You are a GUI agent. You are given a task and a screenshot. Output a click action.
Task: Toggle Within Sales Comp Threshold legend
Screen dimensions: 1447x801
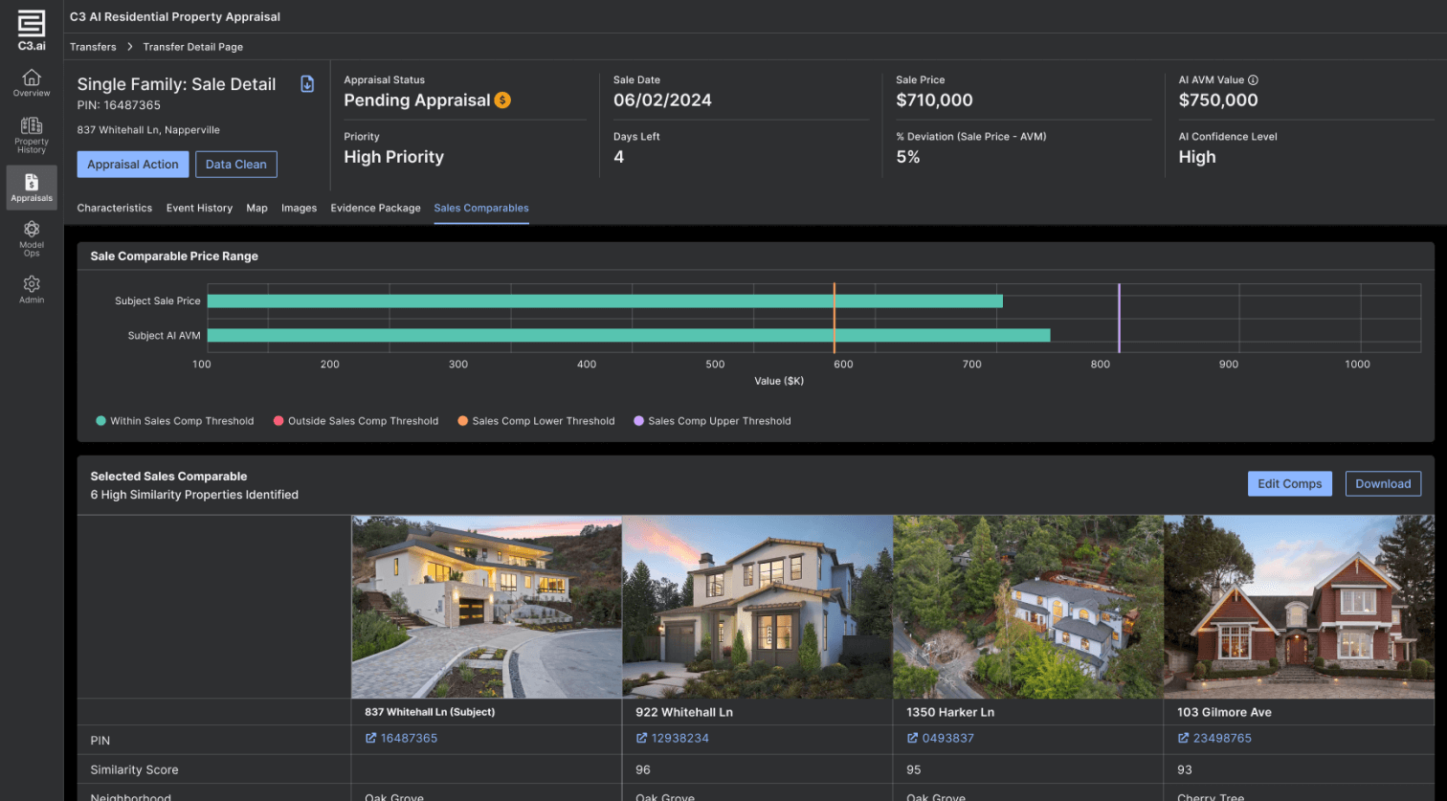(175, 421)
